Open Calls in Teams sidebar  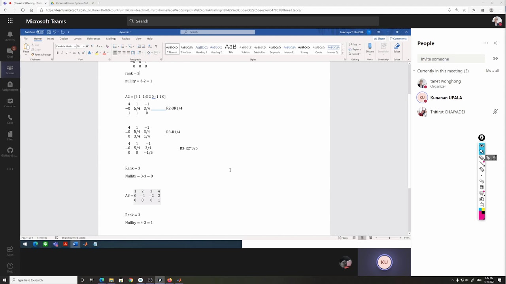10,119
